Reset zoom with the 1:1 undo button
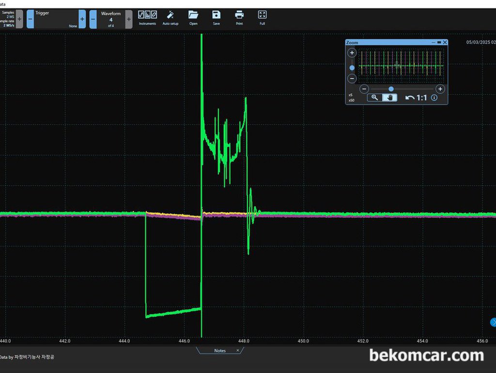Screen dimensions: 496x373 (416, 98)
